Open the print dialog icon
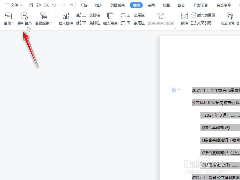 pyautogui.click(x=39, y=5)
